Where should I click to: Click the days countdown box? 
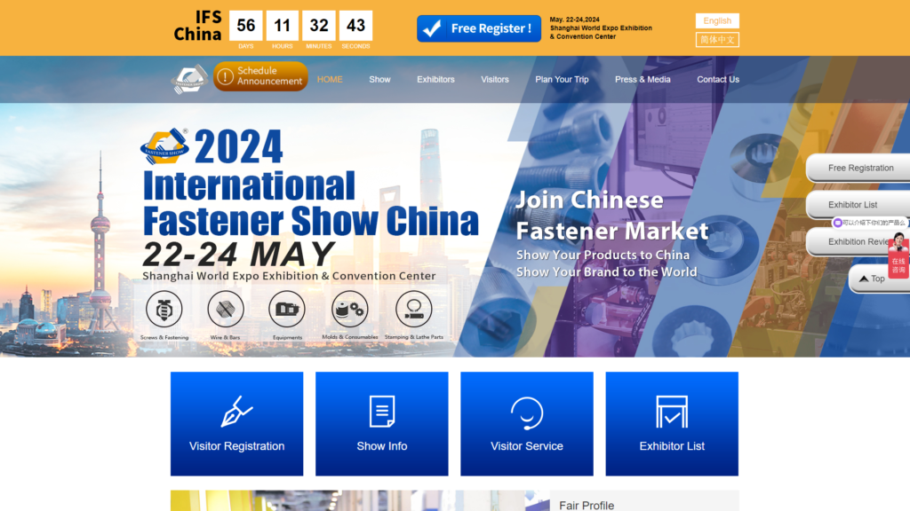[246, 26]
